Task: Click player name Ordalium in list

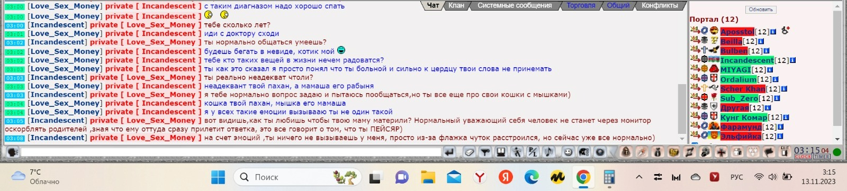Action: click(x=738, y=79)
